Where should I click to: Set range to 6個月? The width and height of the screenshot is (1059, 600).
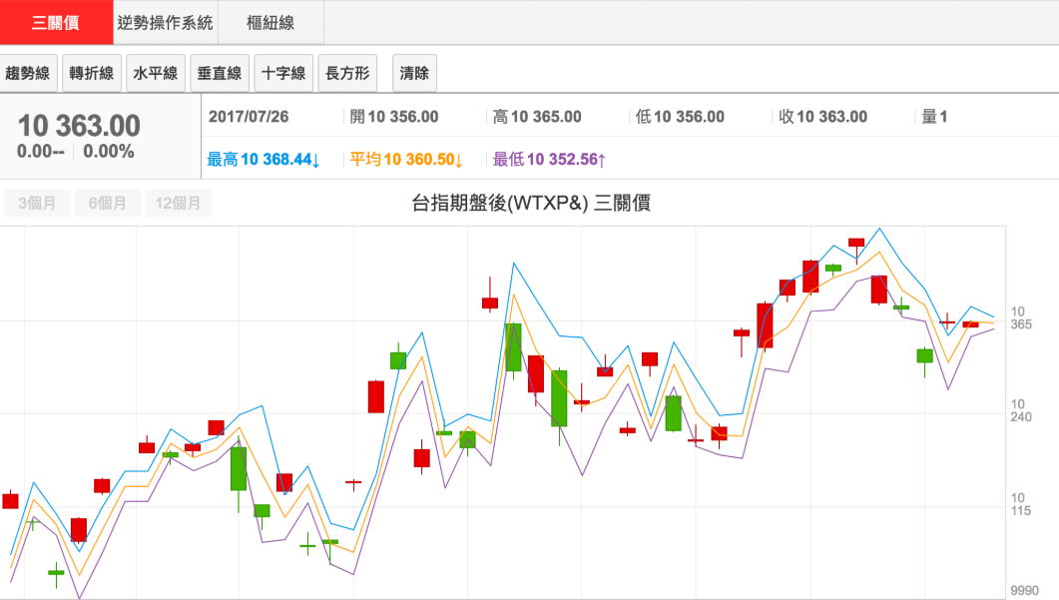108,203
